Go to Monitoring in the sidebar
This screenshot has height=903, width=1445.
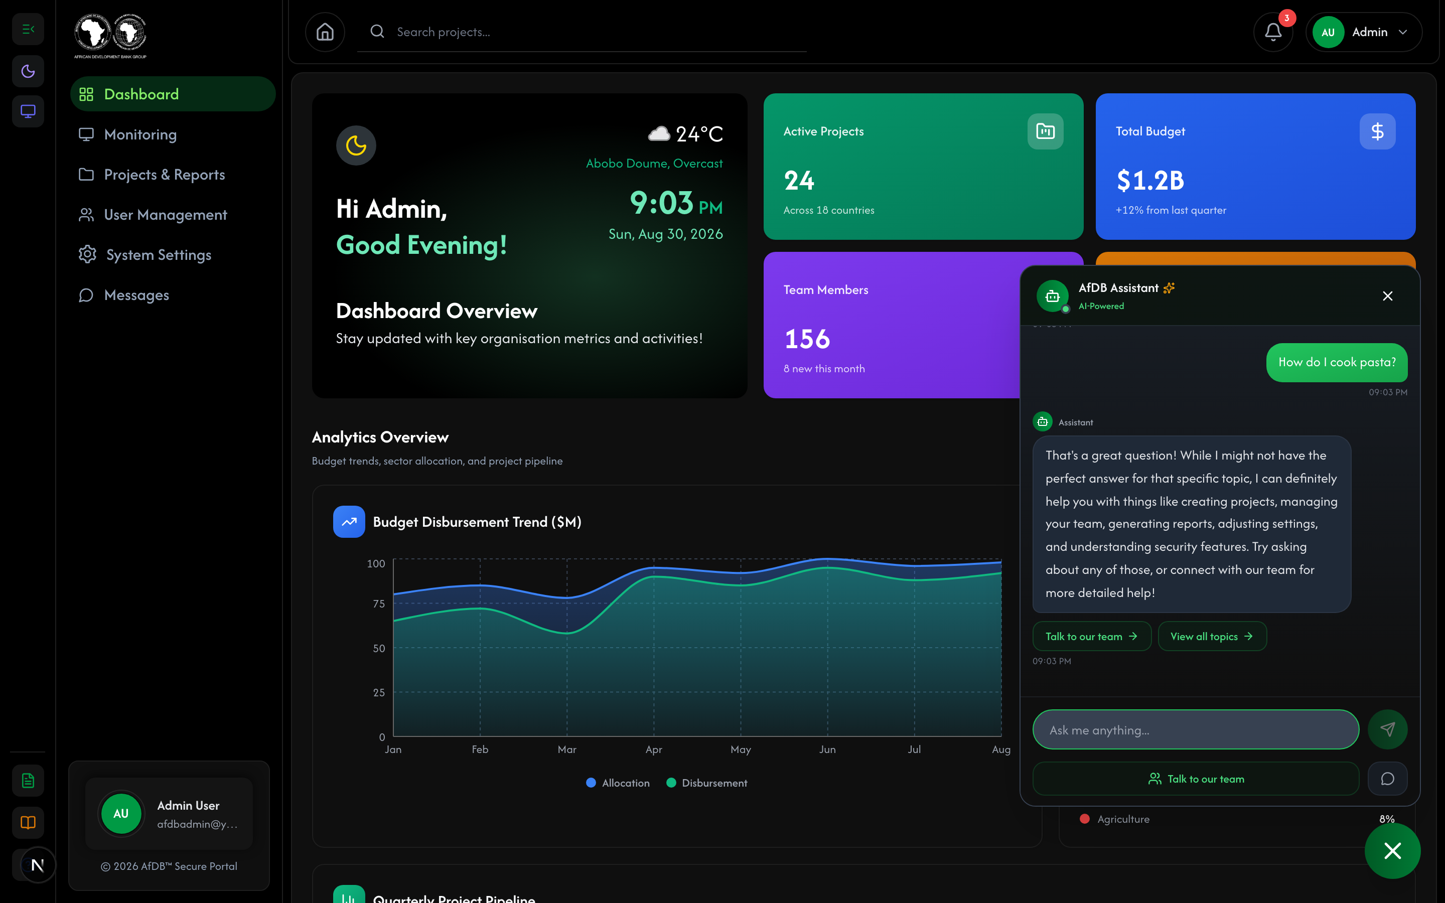pyautogui.click(x=173, y=134)
